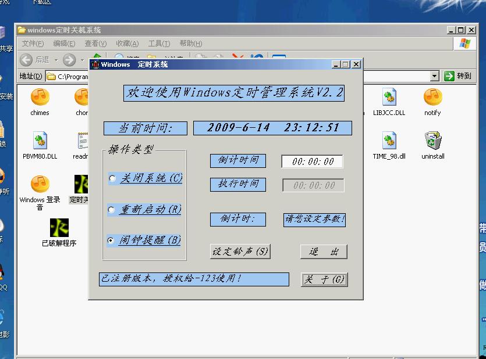The width and height of the screenshot is (486, 359).
Task: Click the 请您设定参数! status text
Action: (x=315, y=220)
